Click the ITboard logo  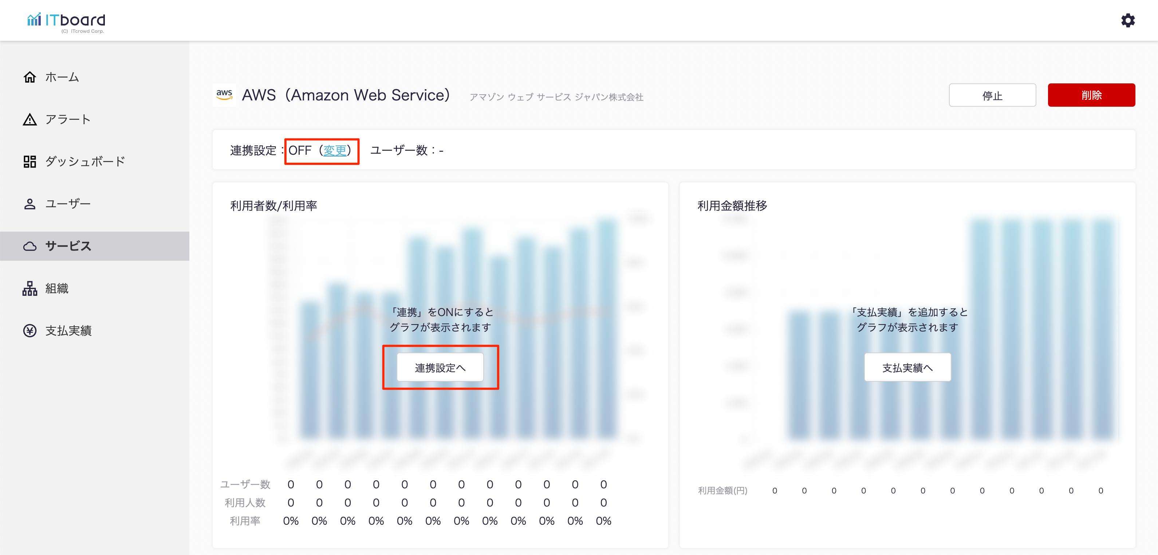click(x=67, y=21)
